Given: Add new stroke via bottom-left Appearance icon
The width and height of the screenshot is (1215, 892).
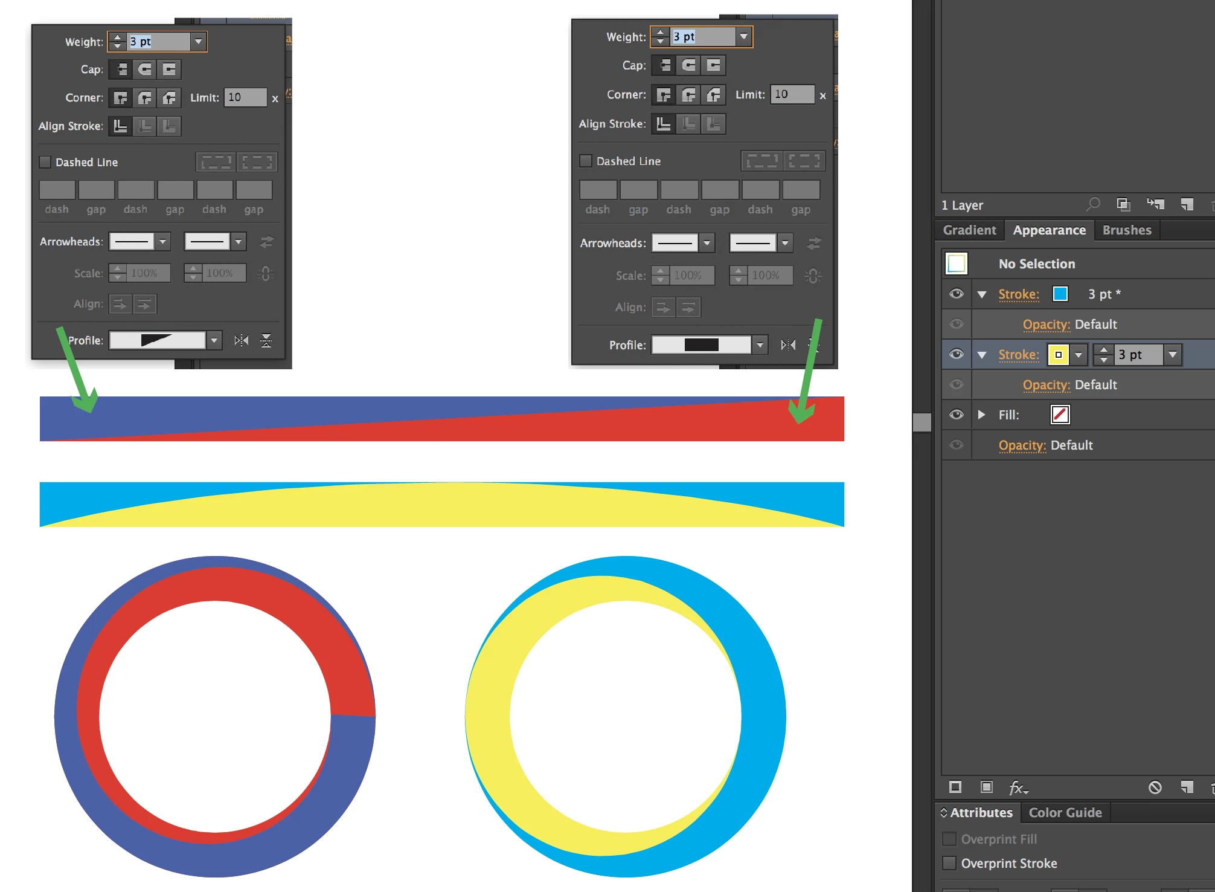Looking at the screenshot, I should [x=955, y=787].
